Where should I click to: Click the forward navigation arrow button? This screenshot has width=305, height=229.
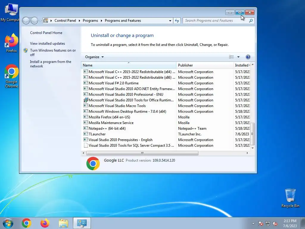pos(35,21)
